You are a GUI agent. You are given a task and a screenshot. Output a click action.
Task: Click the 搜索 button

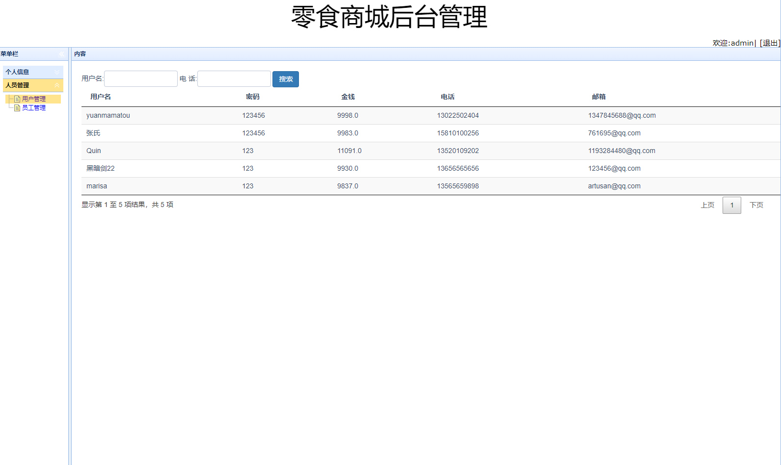286,79
